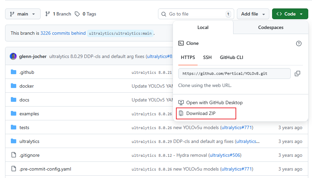This screenshot has height=178, width=312.
Task: Choose Download ZIP
Action: pyautogui.click(x=206, y=113)
